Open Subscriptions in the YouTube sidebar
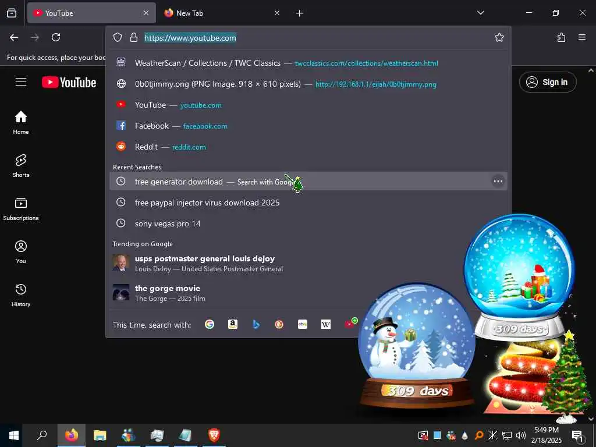 click(x=21, y=209)
